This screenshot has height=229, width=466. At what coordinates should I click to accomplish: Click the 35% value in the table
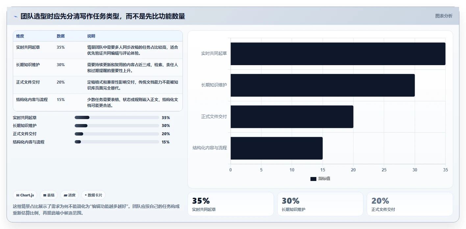pos(61,47)
